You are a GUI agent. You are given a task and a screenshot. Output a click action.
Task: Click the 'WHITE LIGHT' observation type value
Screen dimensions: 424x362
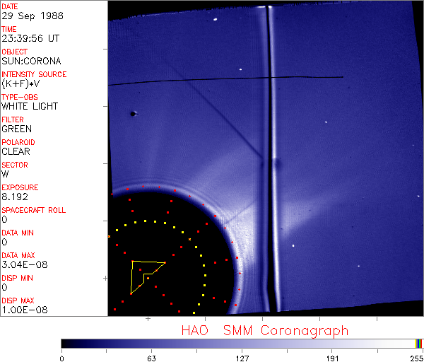click(x=29, y=106)
